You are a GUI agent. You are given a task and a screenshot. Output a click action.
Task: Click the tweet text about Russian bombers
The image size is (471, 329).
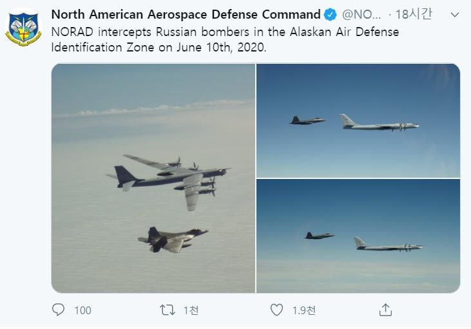(225, 40)
